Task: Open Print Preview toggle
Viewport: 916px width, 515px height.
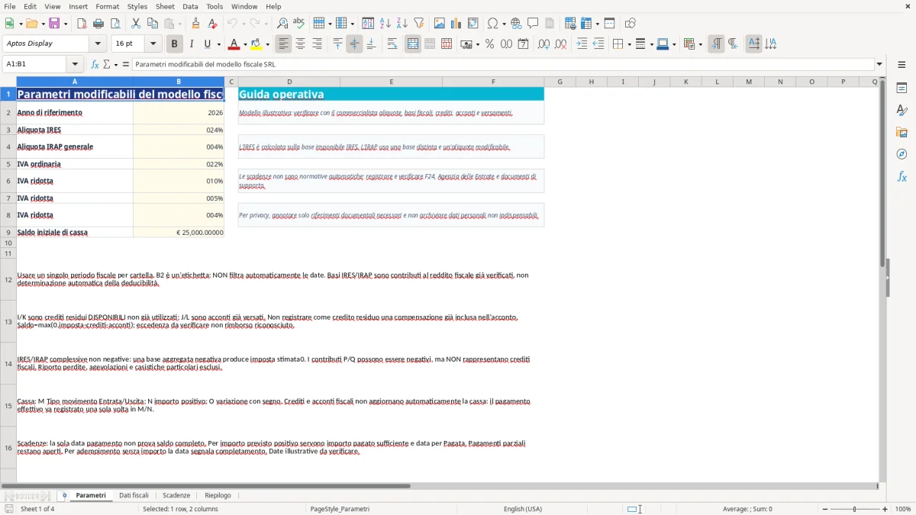Action: (x=114, y=23)
